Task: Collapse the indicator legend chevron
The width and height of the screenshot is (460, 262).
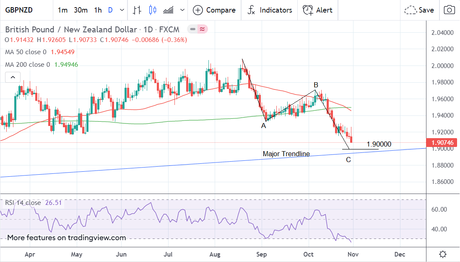Action: [x=13, y=77]
